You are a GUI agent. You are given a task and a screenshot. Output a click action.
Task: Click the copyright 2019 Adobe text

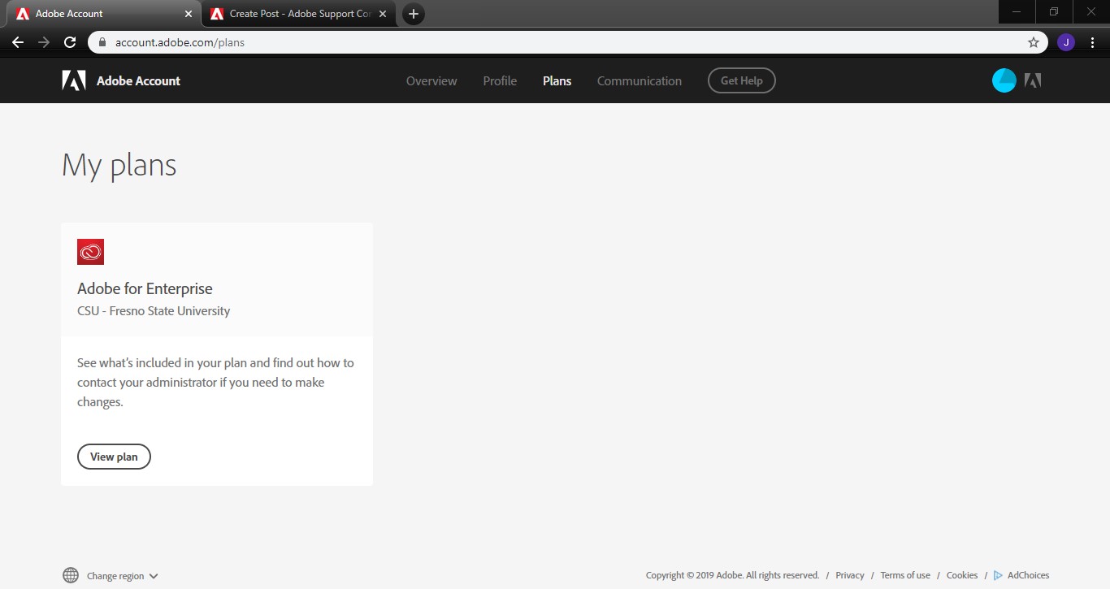pyautogui.click(x=733, y=575)
